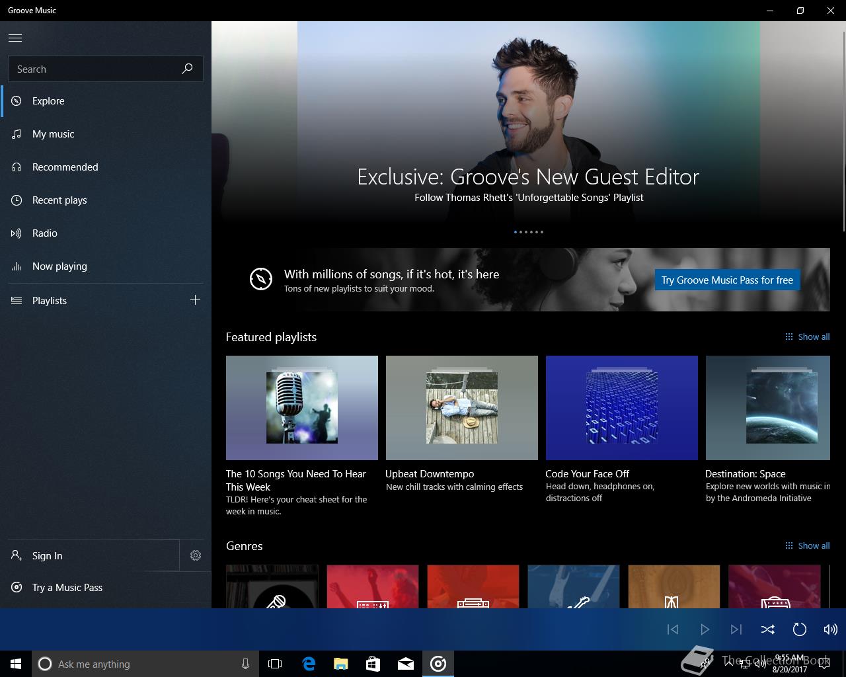Click the disc icon beside Try a Music Pass

(x=17, y=588)
